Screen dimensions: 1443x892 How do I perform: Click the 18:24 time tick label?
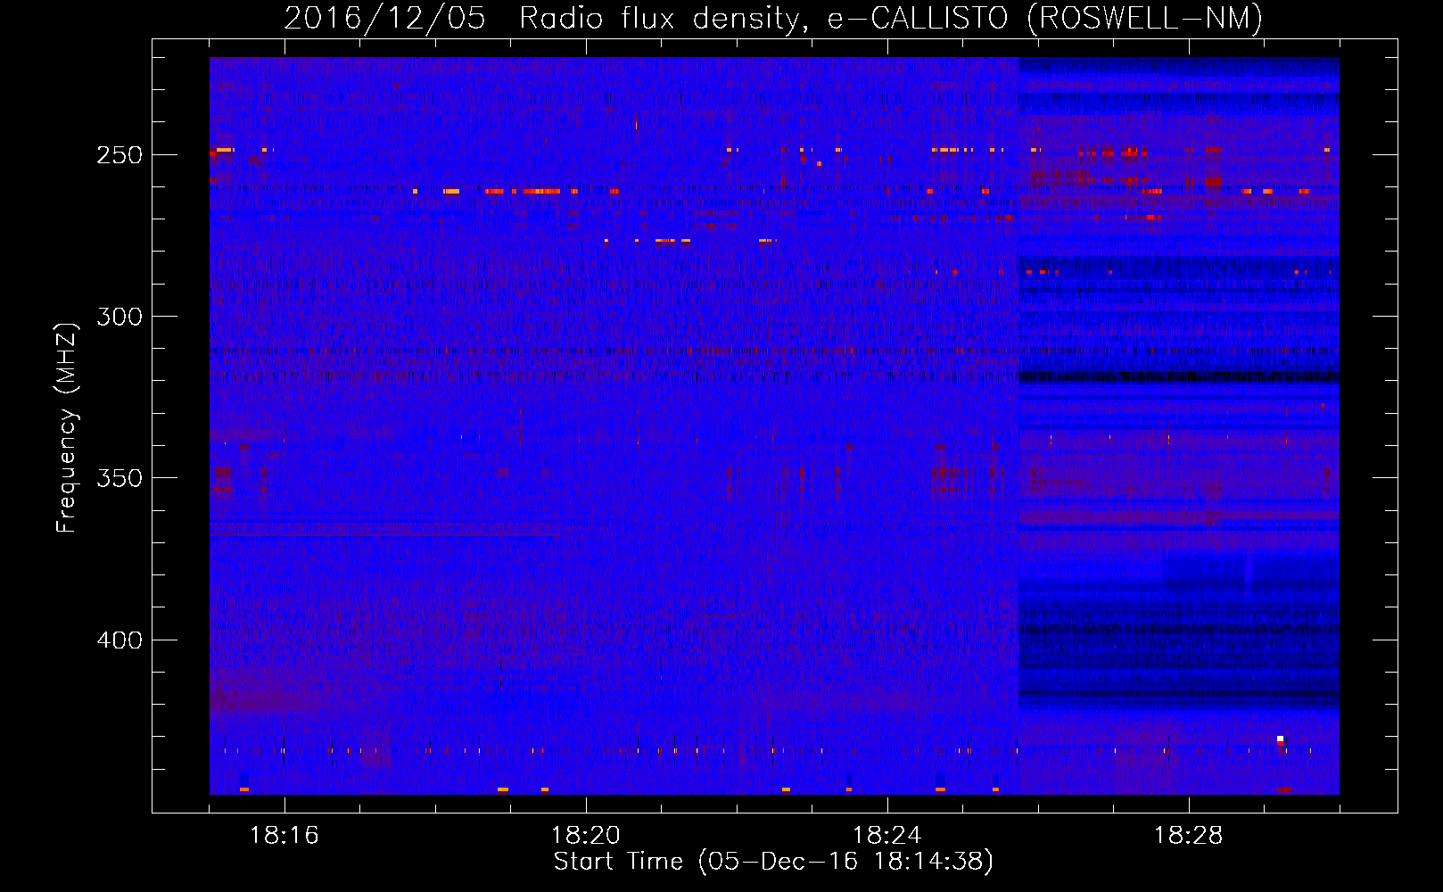(886, 836)
